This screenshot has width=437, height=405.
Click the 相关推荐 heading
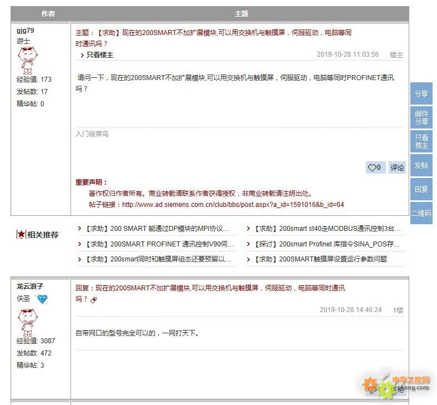(x=43, y=235)
